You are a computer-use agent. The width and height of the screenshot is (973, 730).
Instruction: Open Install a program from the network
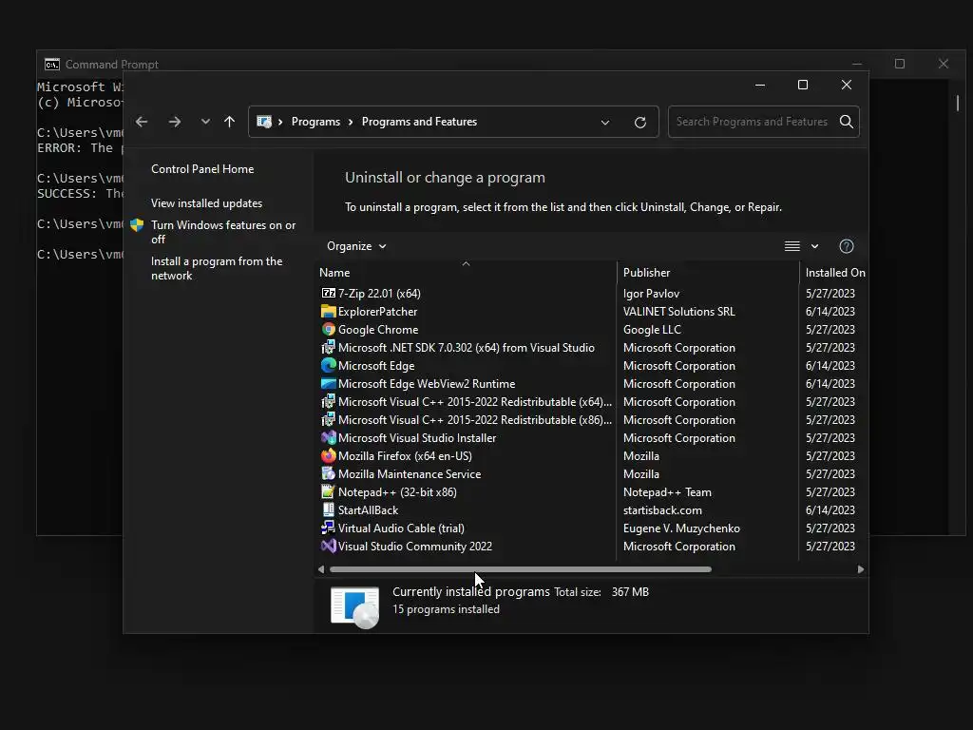click(x=217, y=268)
